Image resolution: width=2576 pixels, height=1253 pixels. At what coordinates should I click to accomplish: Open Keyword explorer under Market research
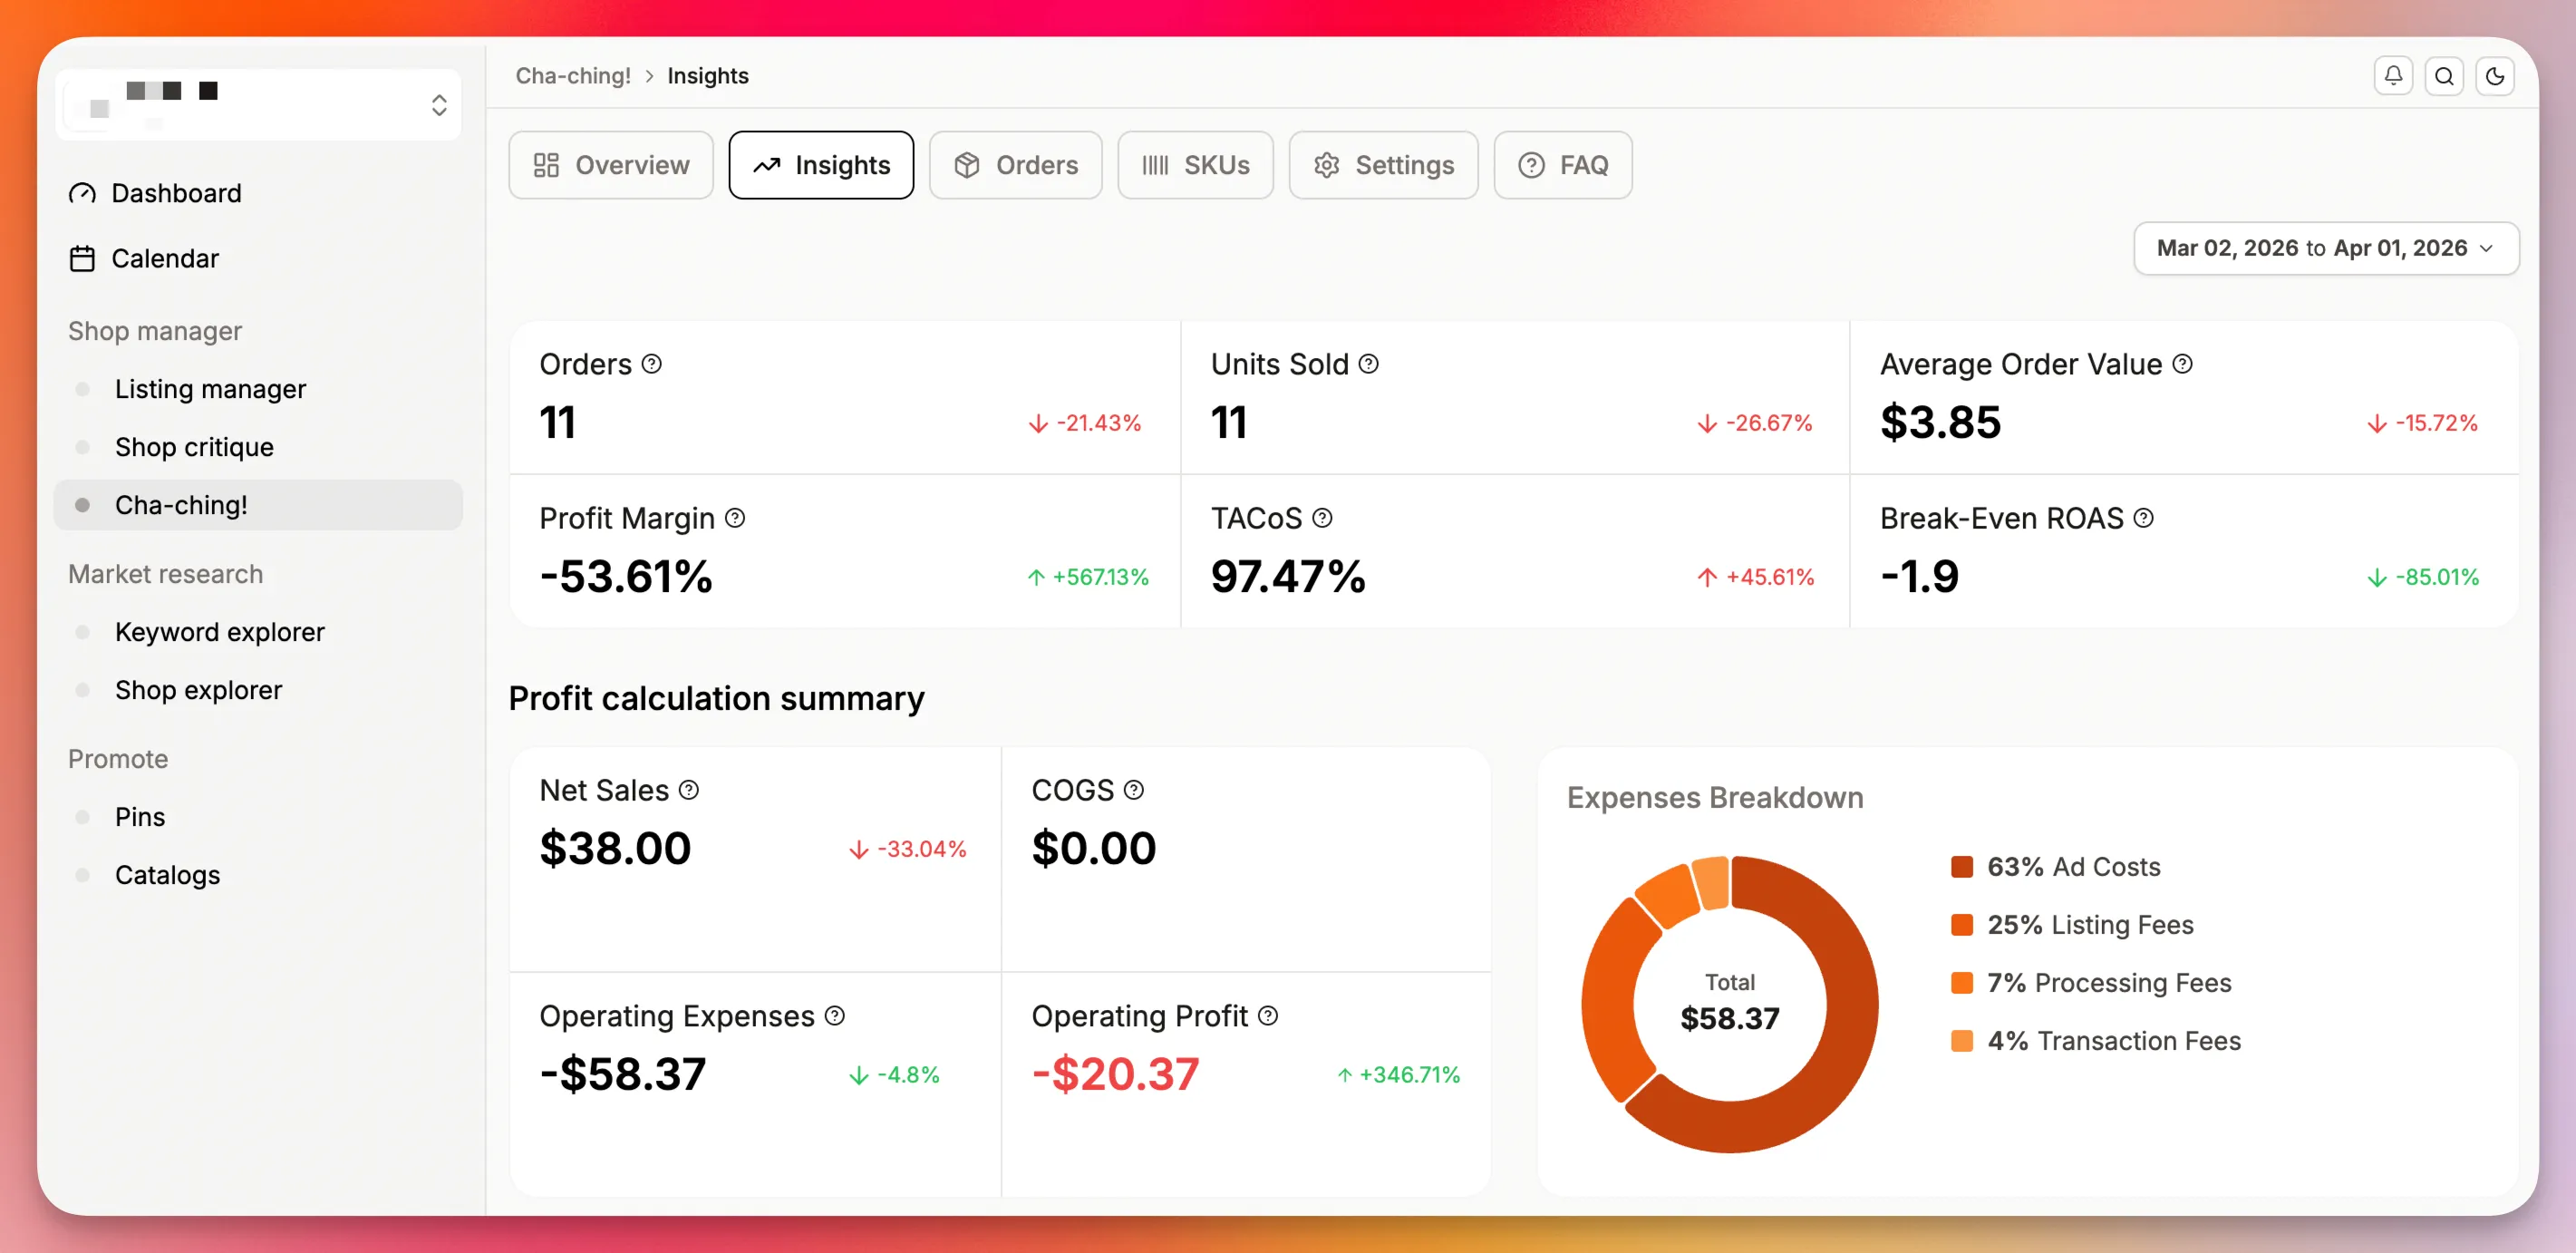219,631
